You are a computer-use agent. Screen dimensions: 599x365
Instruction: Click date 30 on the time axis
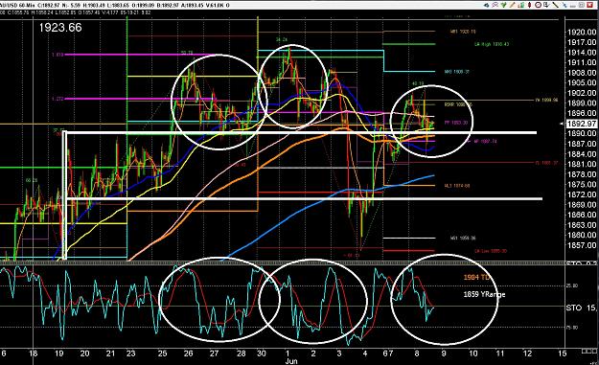coord(262,354)
